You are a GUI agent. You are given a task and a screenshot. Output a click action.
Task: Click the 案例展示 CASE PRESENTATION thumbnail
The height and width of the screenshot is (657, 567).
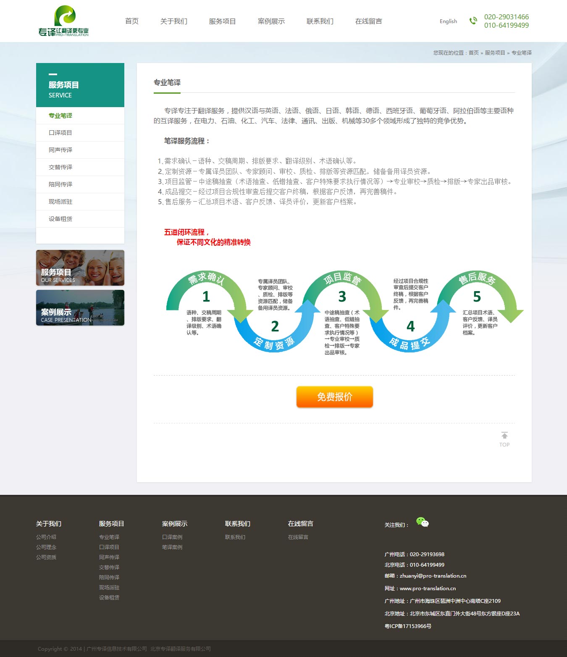click(80, 307)
